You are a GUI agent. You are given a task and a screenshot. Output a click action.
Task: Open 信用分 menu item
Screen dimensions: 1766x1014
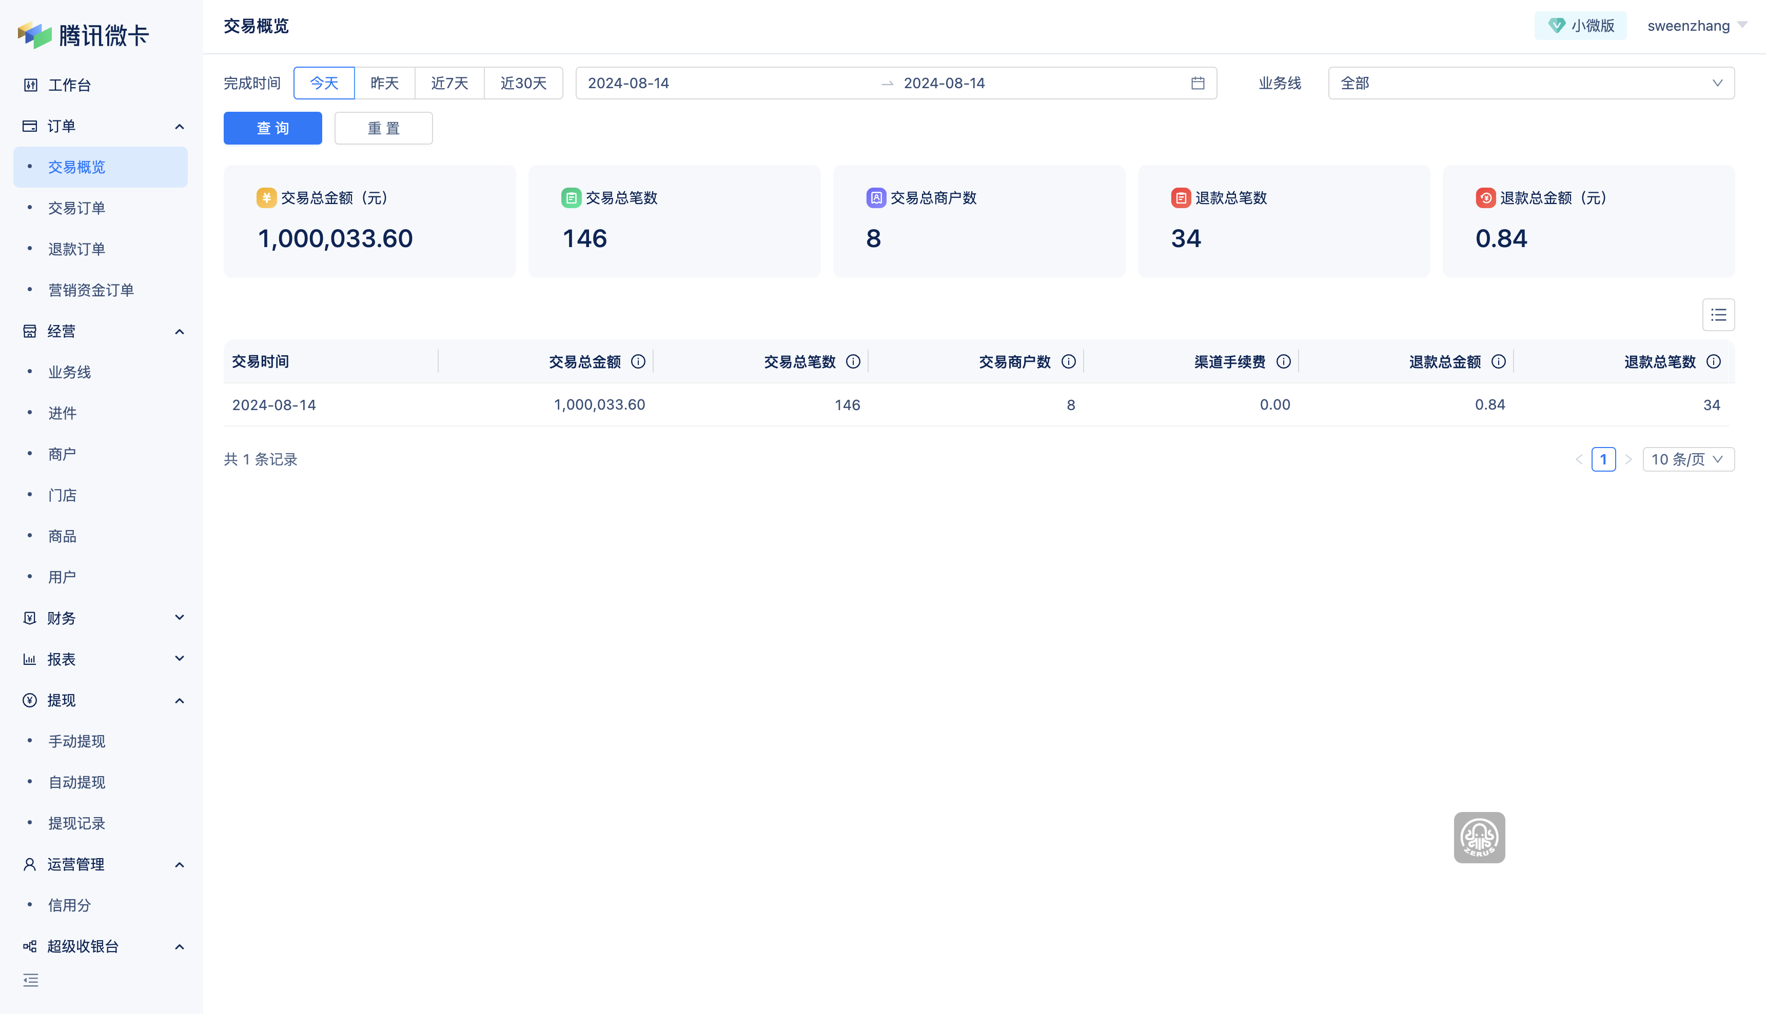[x=101, y=905]
